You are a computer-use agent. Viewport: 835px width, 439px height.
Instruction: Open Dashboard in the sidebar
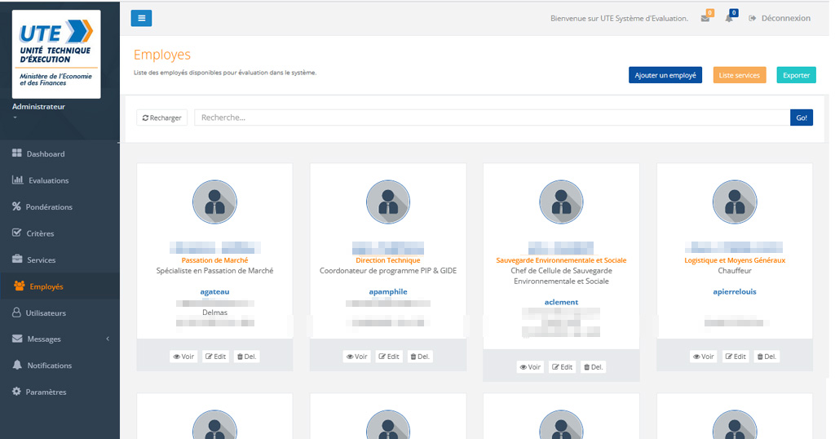pyautogui.click(x=38, y=153)
